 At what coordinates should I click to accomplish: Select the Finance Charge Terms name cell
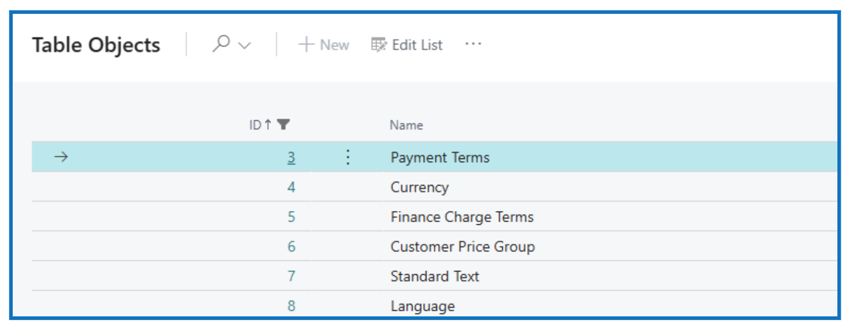coord(462,217)
